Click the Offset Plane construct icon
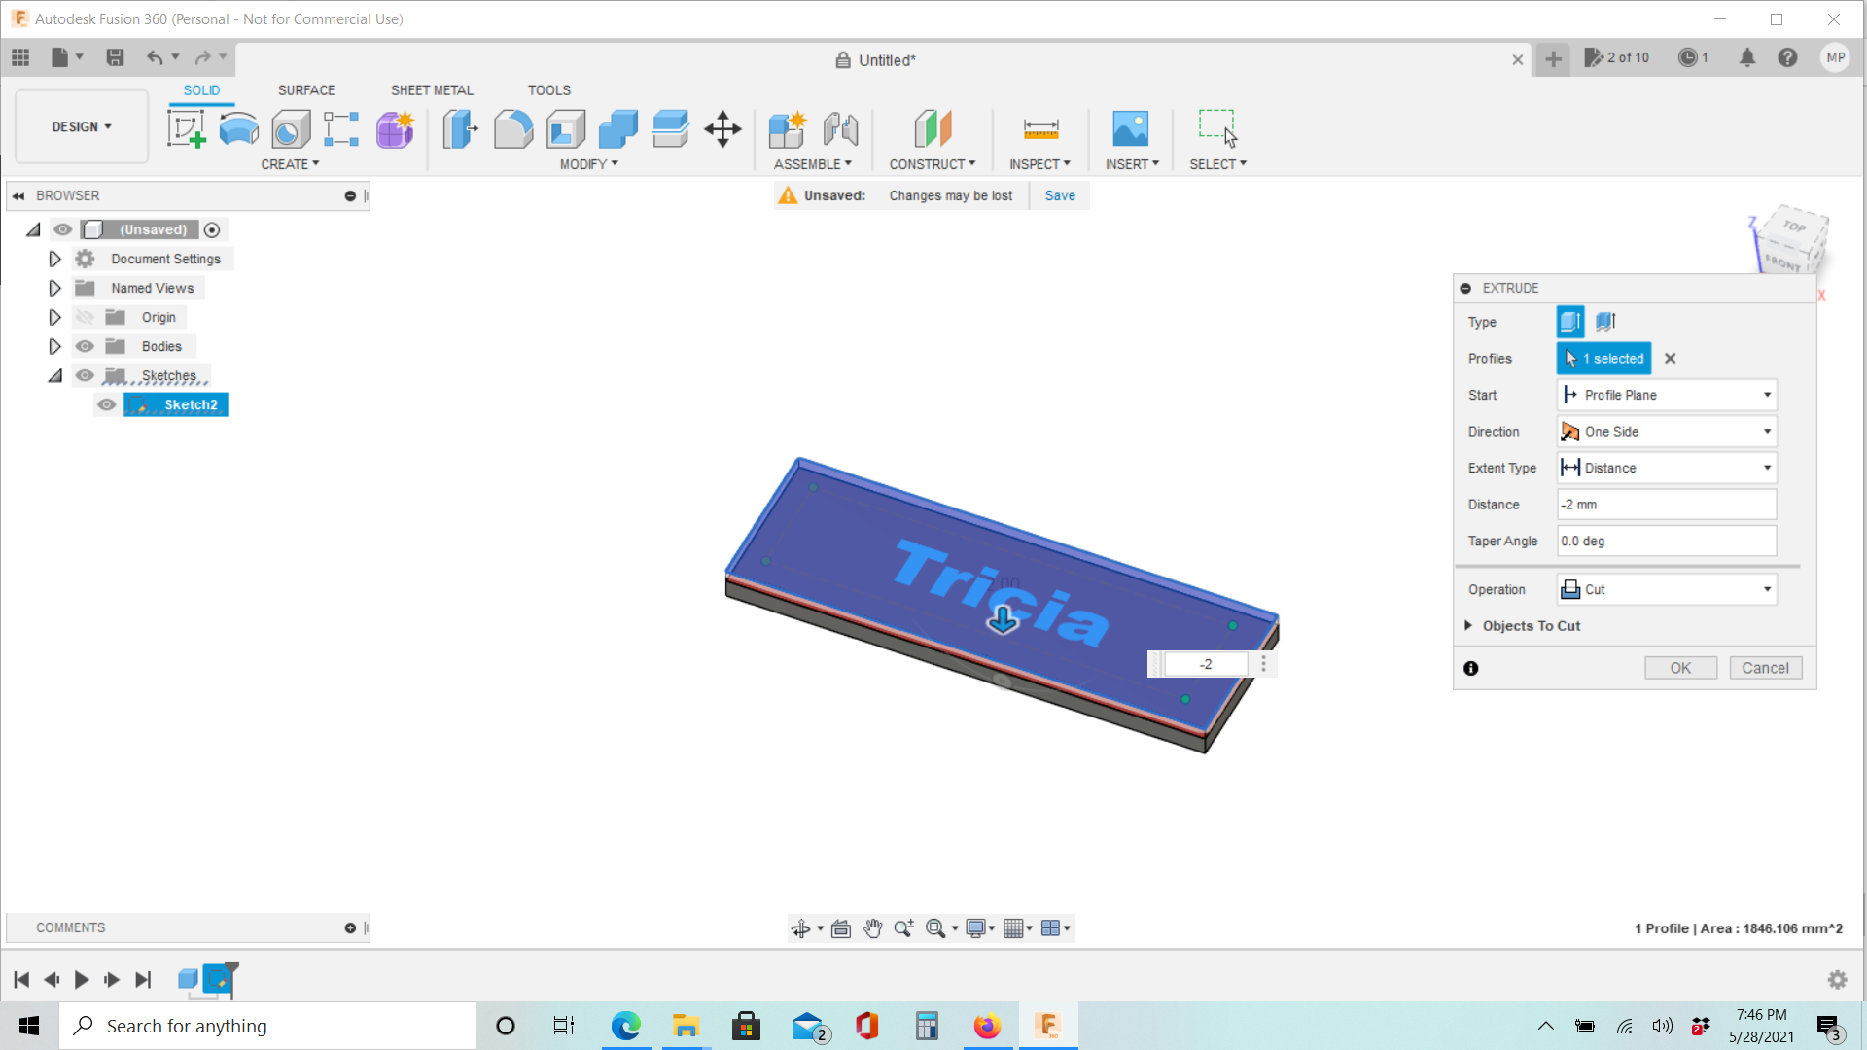 tap(933, 128)
